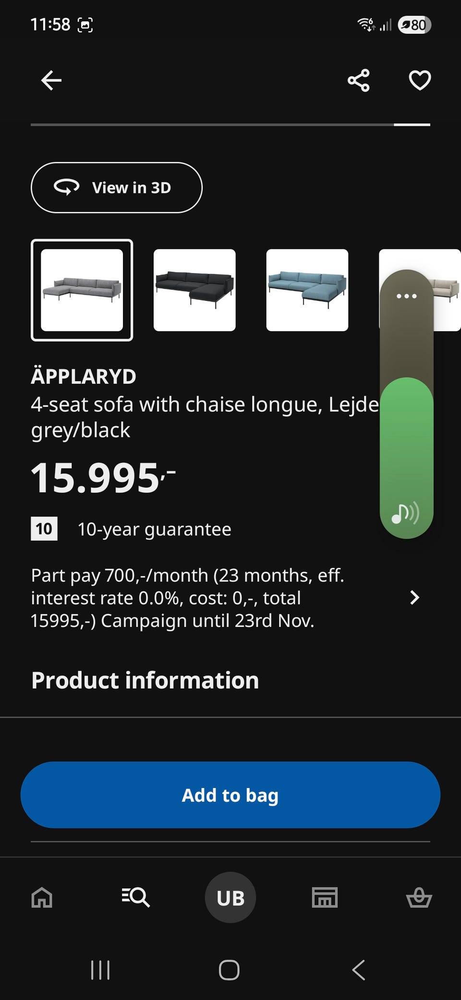Share this ÄPPLARYD sofa product

[x=358, y=80]
